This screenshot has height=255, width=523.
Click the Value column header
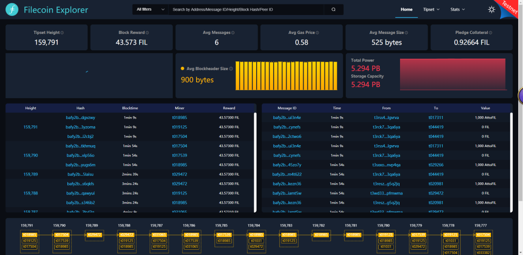click(x=485, y=108)
